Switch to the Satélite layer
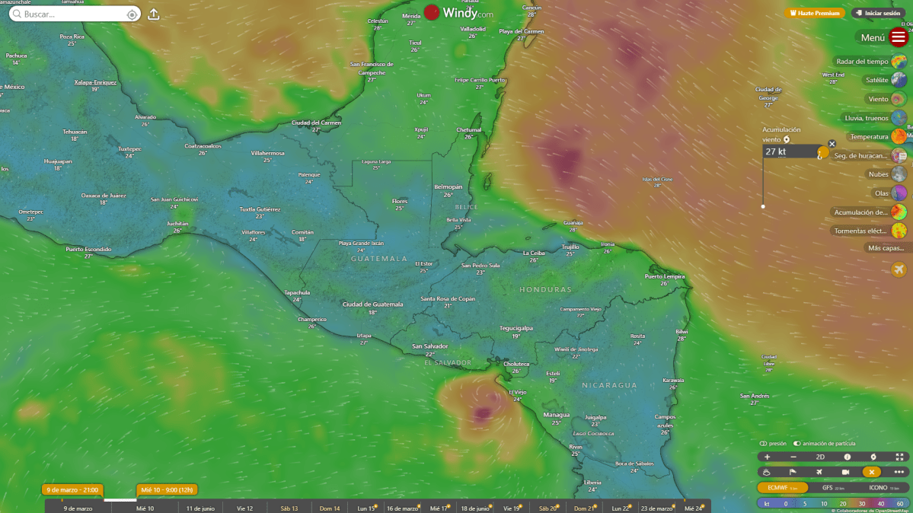913x513 pixels. coord(885,80)
